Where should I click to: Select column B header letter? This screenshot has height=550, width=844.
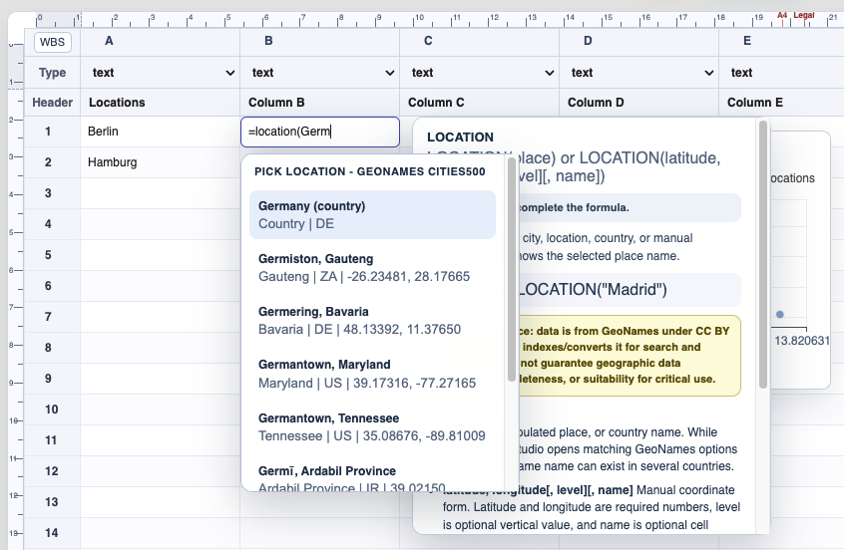point(268,41)
